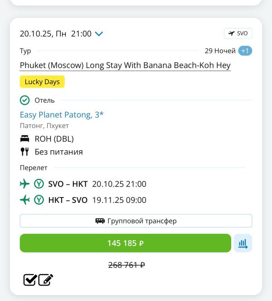
Task: Click the pencil edit icon
Action: [x=46, y=280]
